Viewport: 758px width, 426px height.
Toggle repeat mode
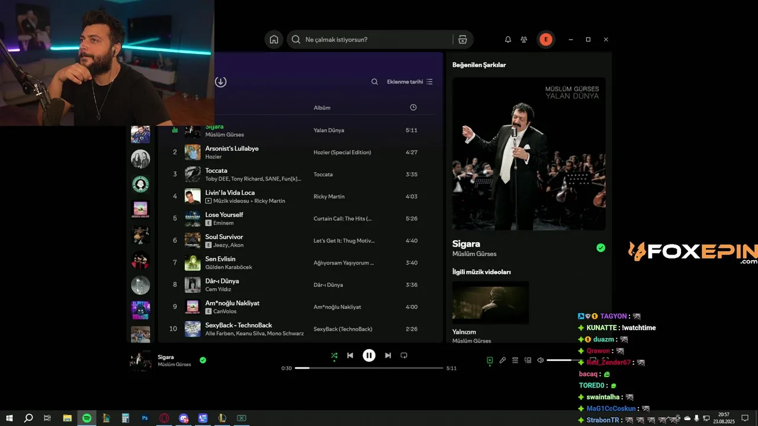[x=404, y=356]
